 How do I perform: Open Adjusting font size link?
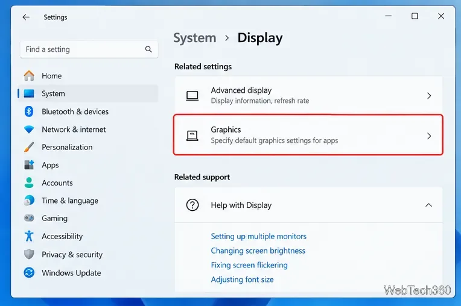(242, 279)
